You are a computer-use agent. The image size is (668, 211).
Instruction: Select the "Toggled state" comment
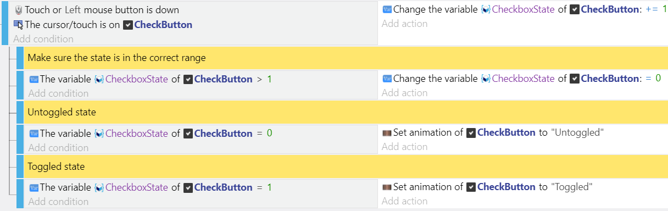pyautogui.click(x=346, y=166)
